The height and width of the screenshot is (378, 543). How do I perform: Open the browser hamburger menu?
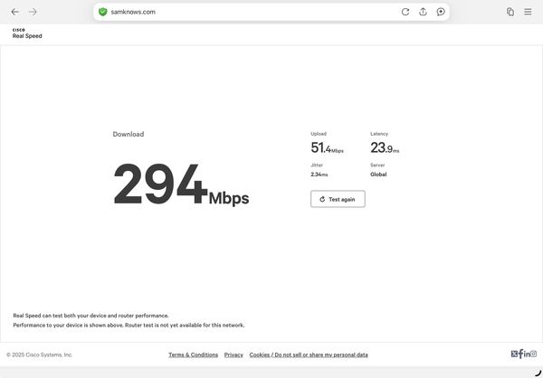tap(529, 12)
